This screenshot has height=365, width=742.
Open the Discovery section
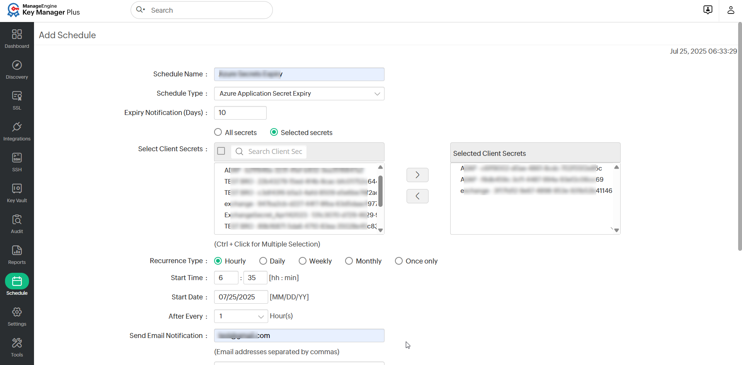(x=17, y=69)
